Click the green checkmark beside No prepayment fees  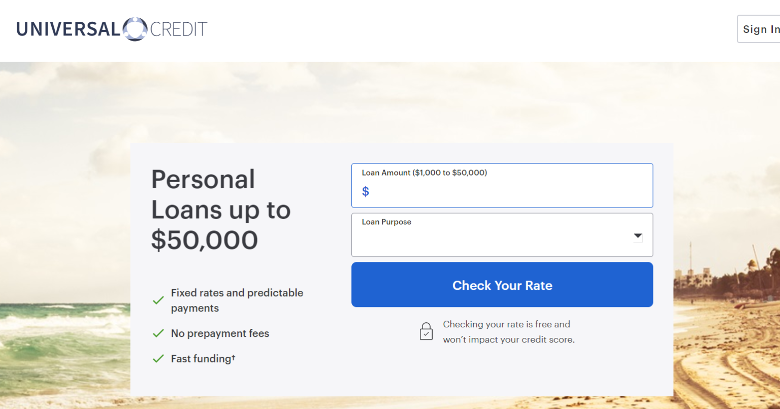point(157,333)
